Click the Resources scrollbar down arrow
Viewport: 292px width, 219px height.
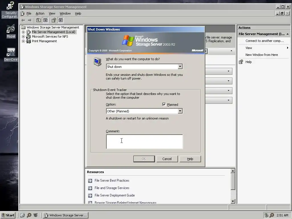[233, 201]
